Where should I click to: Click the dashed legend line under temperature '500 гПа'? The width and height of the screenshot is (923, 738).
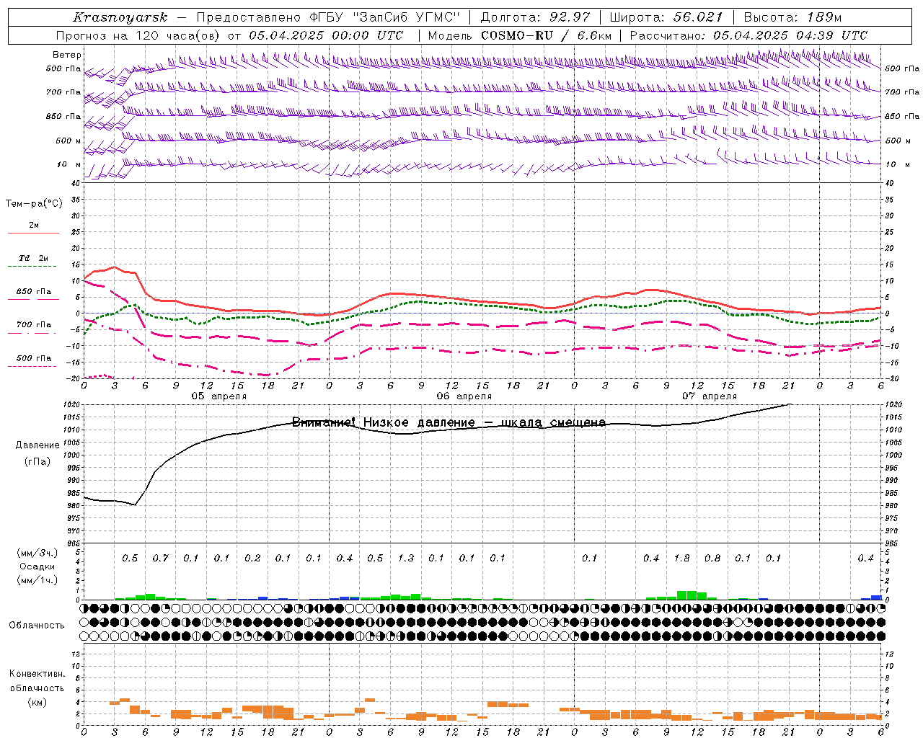[32, 367]
